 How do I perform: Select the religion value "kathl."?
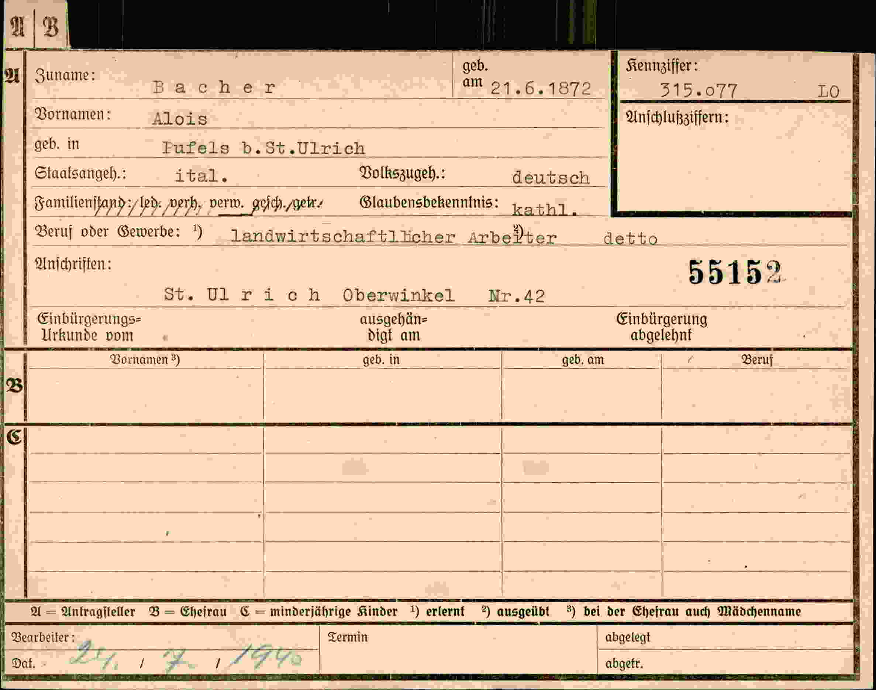[x=544, y=209]
